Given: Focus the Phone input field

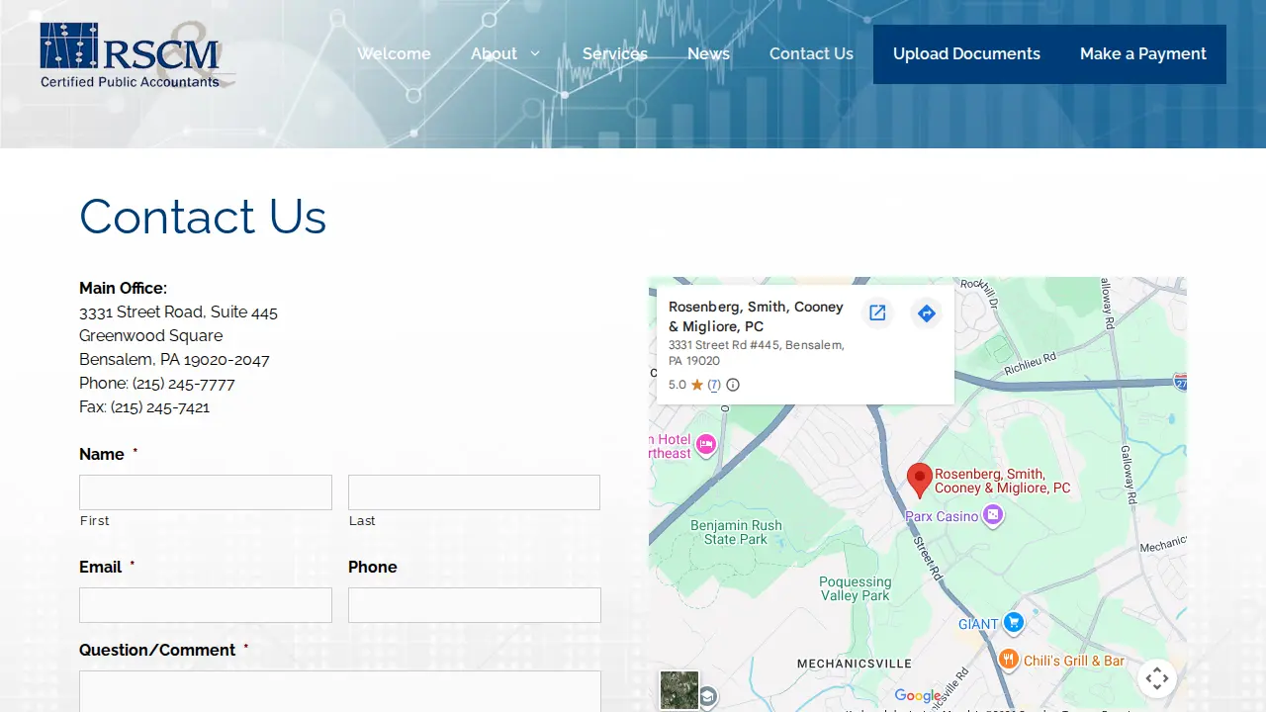Looking at the screenshot, I should coord(475,605).
